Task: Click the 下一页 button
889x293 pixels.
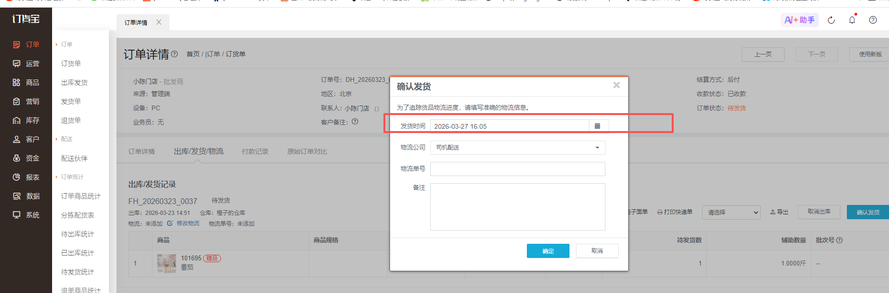Action: [817, 54]
